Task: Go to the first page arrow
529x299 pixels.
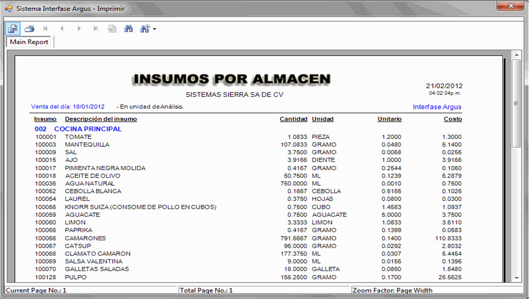Action: (x=46, y=29)
